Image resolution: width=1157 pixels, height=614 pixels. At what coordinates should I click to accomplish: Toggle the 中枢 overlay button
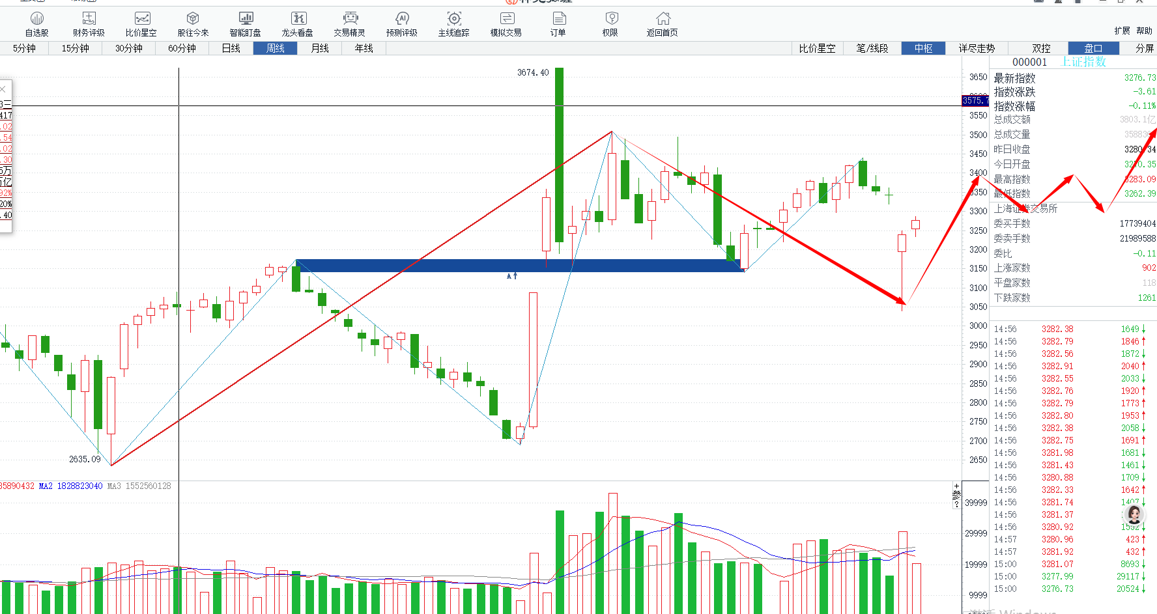pos(923,48)
